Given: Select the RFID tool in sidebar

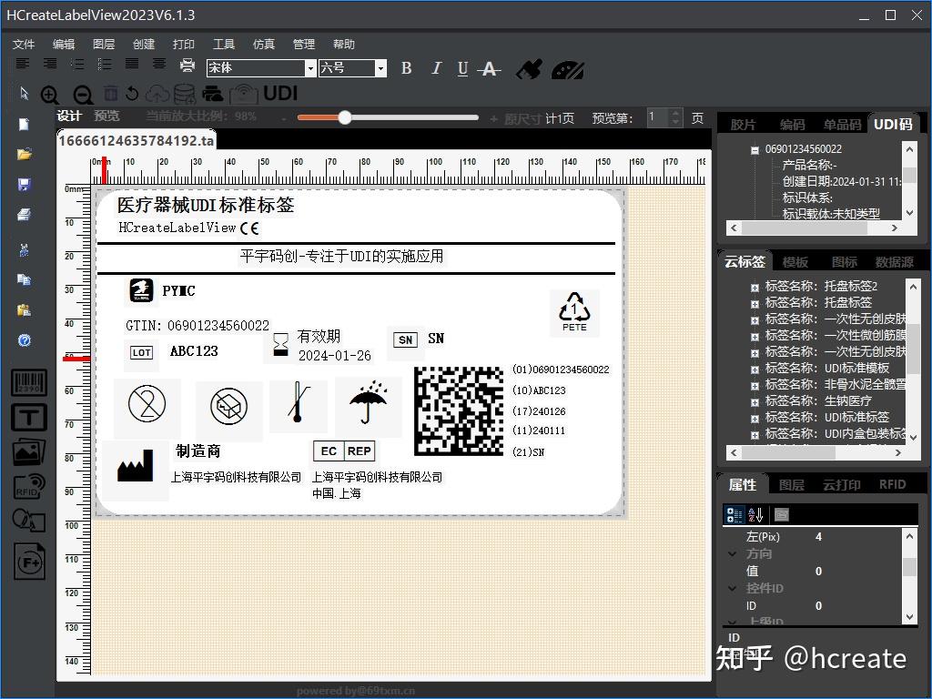Looking at the screenshot, I should [x=29, y=486].
